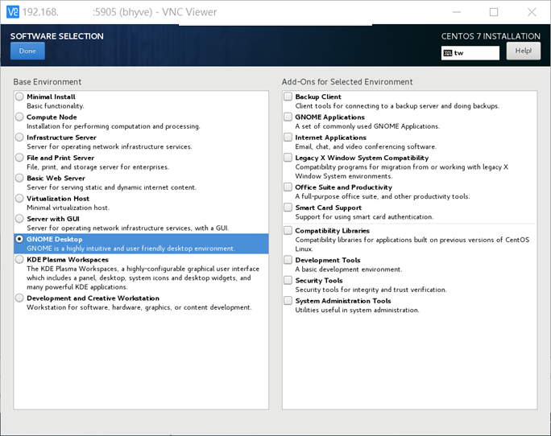Close the VNC Viewer window
The width and height of the screenshot is (551, 436).
pos(532,12)
